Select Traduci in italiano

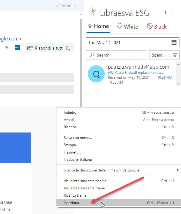pos(119,160)
